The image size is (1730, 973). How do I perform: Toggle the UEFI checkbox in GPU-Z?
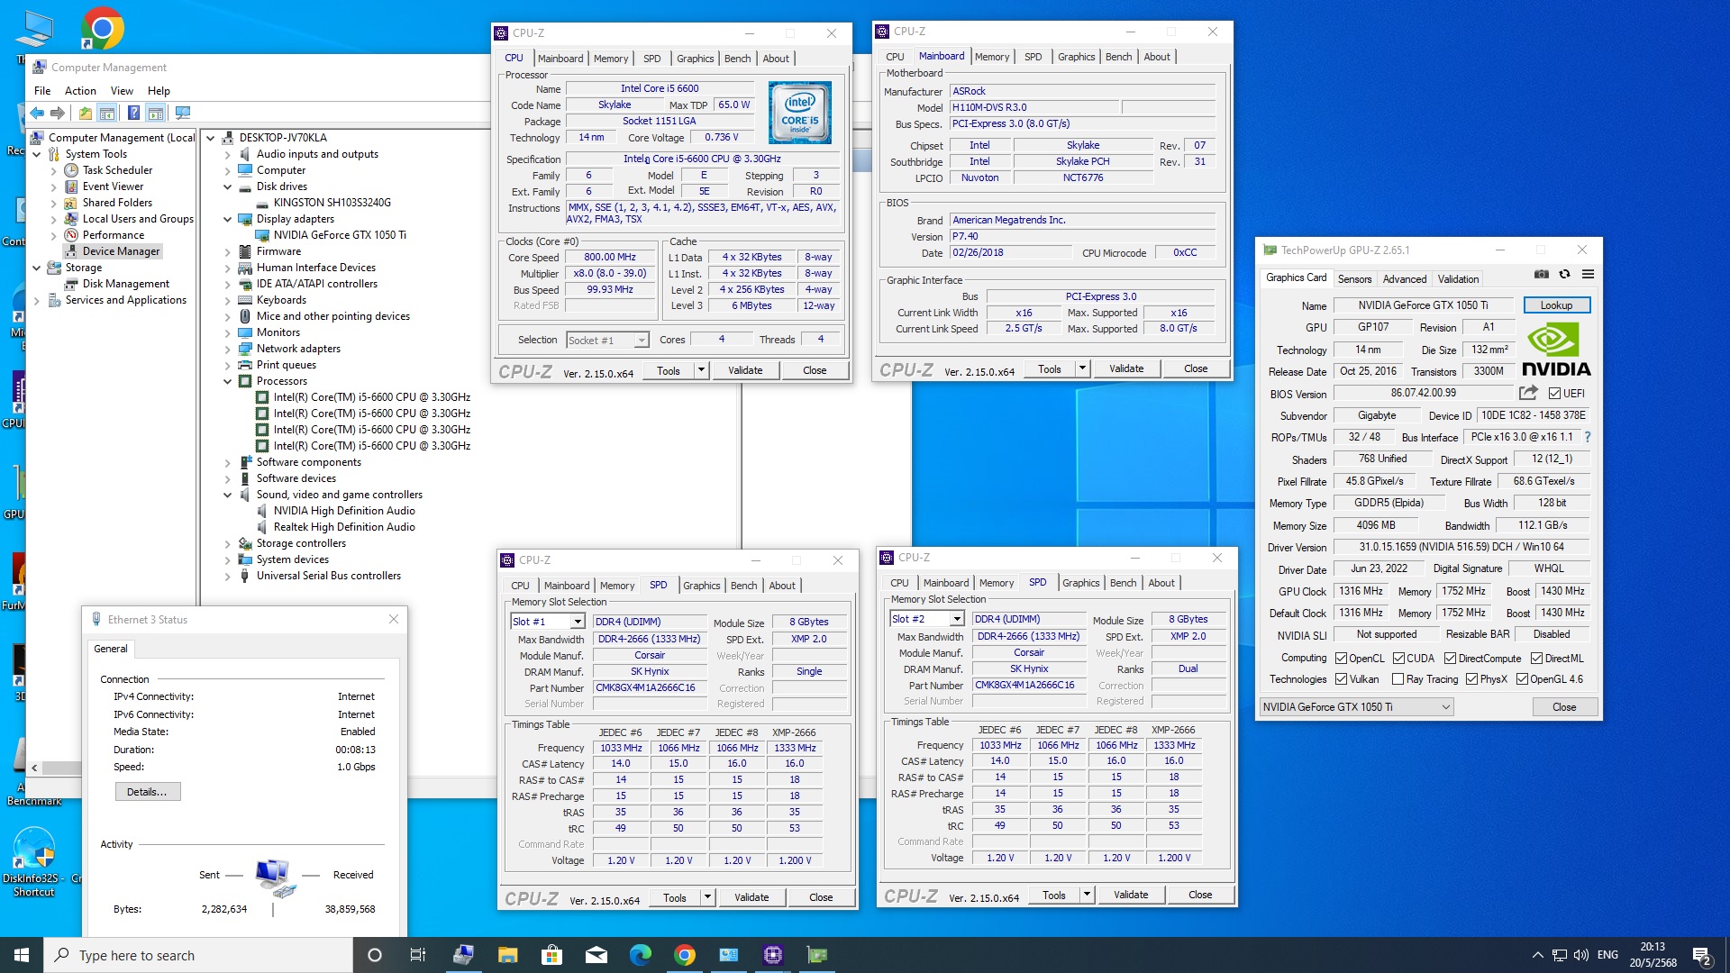(1554, 394)
